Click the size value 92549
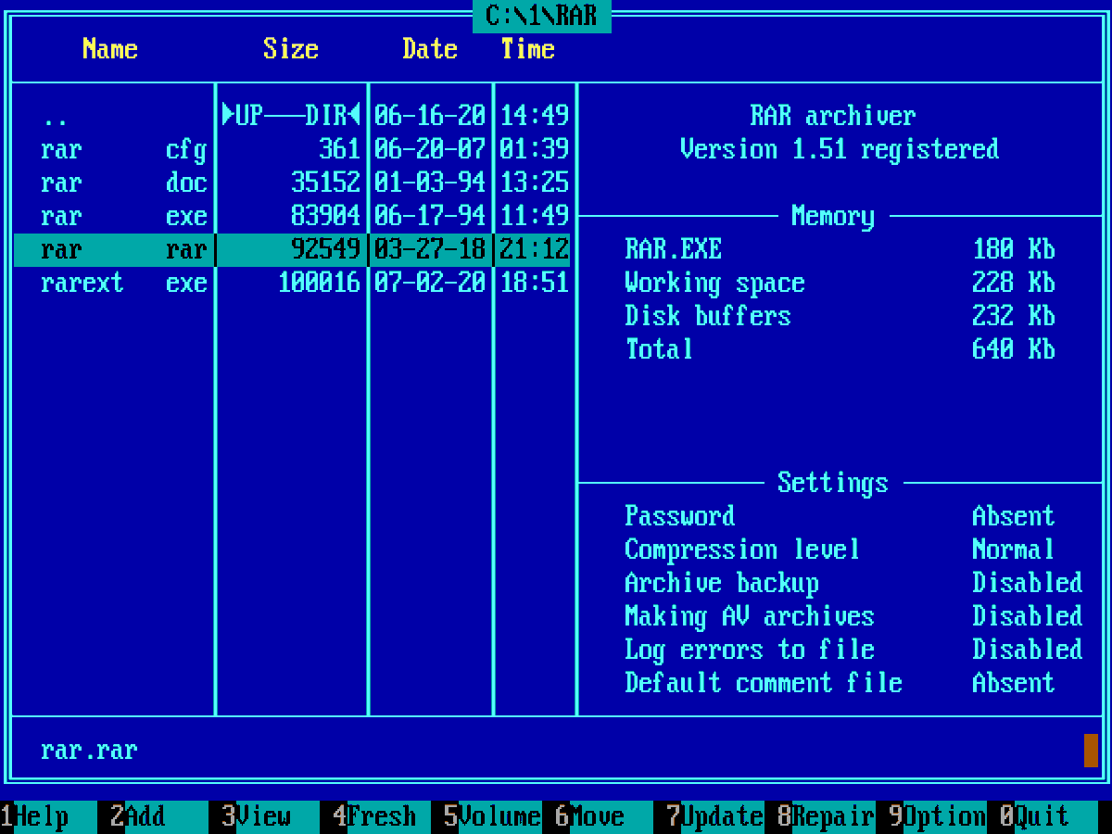The image size is (1112, 834). coord(325,250)
